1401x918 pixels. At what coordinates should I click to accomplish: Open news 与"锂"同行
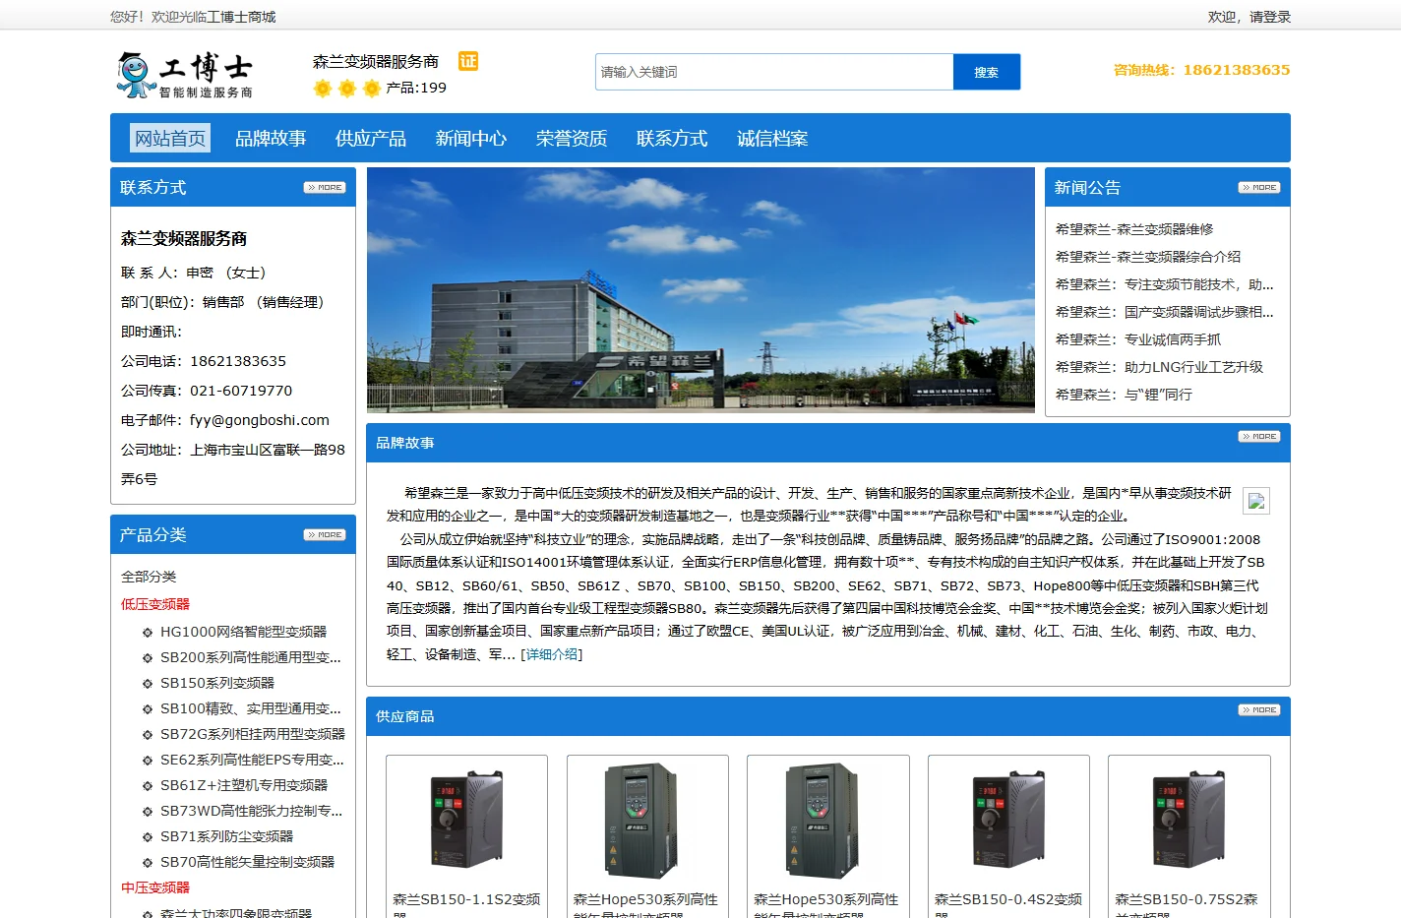[1124, 395]
